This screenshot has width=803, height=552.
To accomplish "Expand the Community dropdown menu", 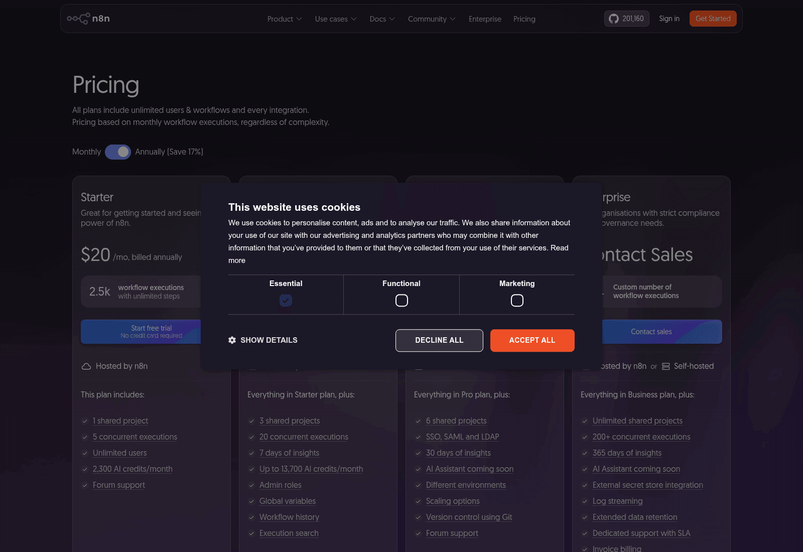I will click(432, 19).
